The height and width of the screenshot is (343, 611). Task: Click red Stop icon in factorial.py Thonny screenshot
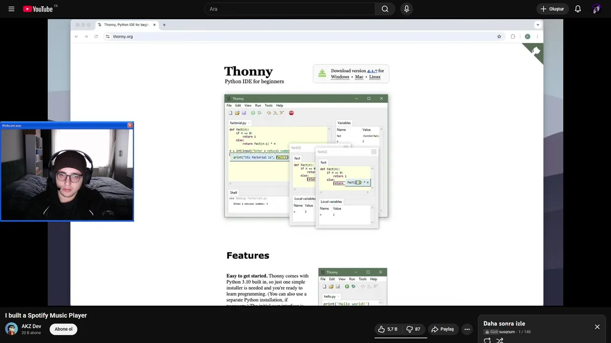pos(291,113)
